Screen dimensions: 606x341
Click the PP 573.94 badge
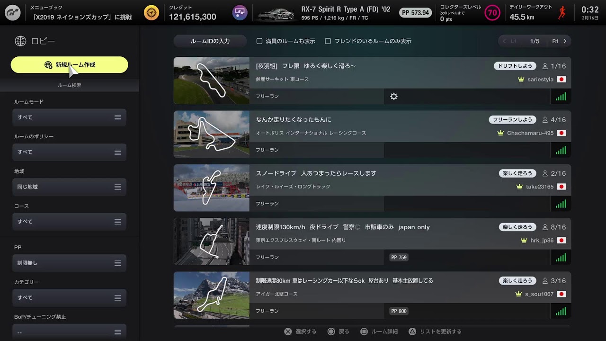(x=415, y=12)
